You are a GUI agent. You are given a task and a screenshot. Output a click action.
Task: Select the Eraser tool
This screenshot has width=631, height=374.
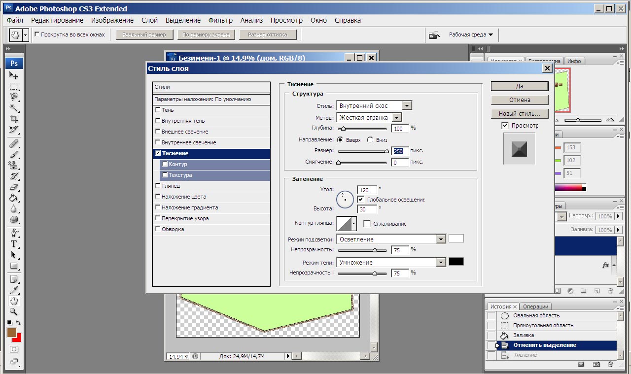14,187
